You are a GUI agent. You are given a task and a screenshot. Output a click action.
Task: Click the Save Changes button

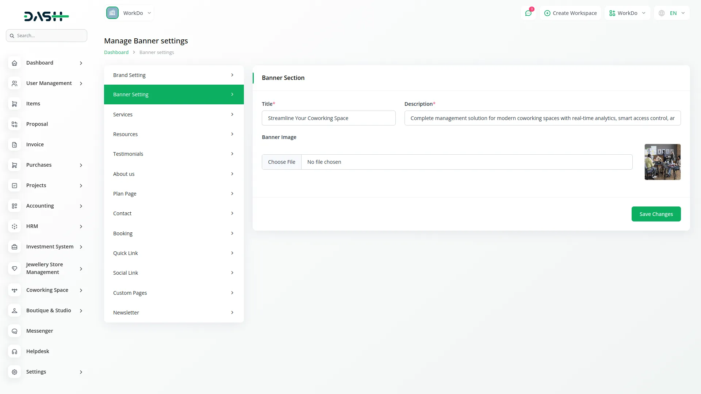pyautogui.click(x=656, y=214)
